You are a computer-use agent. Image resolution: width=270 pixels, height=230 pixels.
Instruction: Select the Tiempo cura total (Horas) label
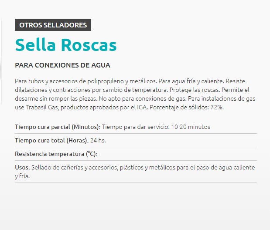tap(51, 140)
